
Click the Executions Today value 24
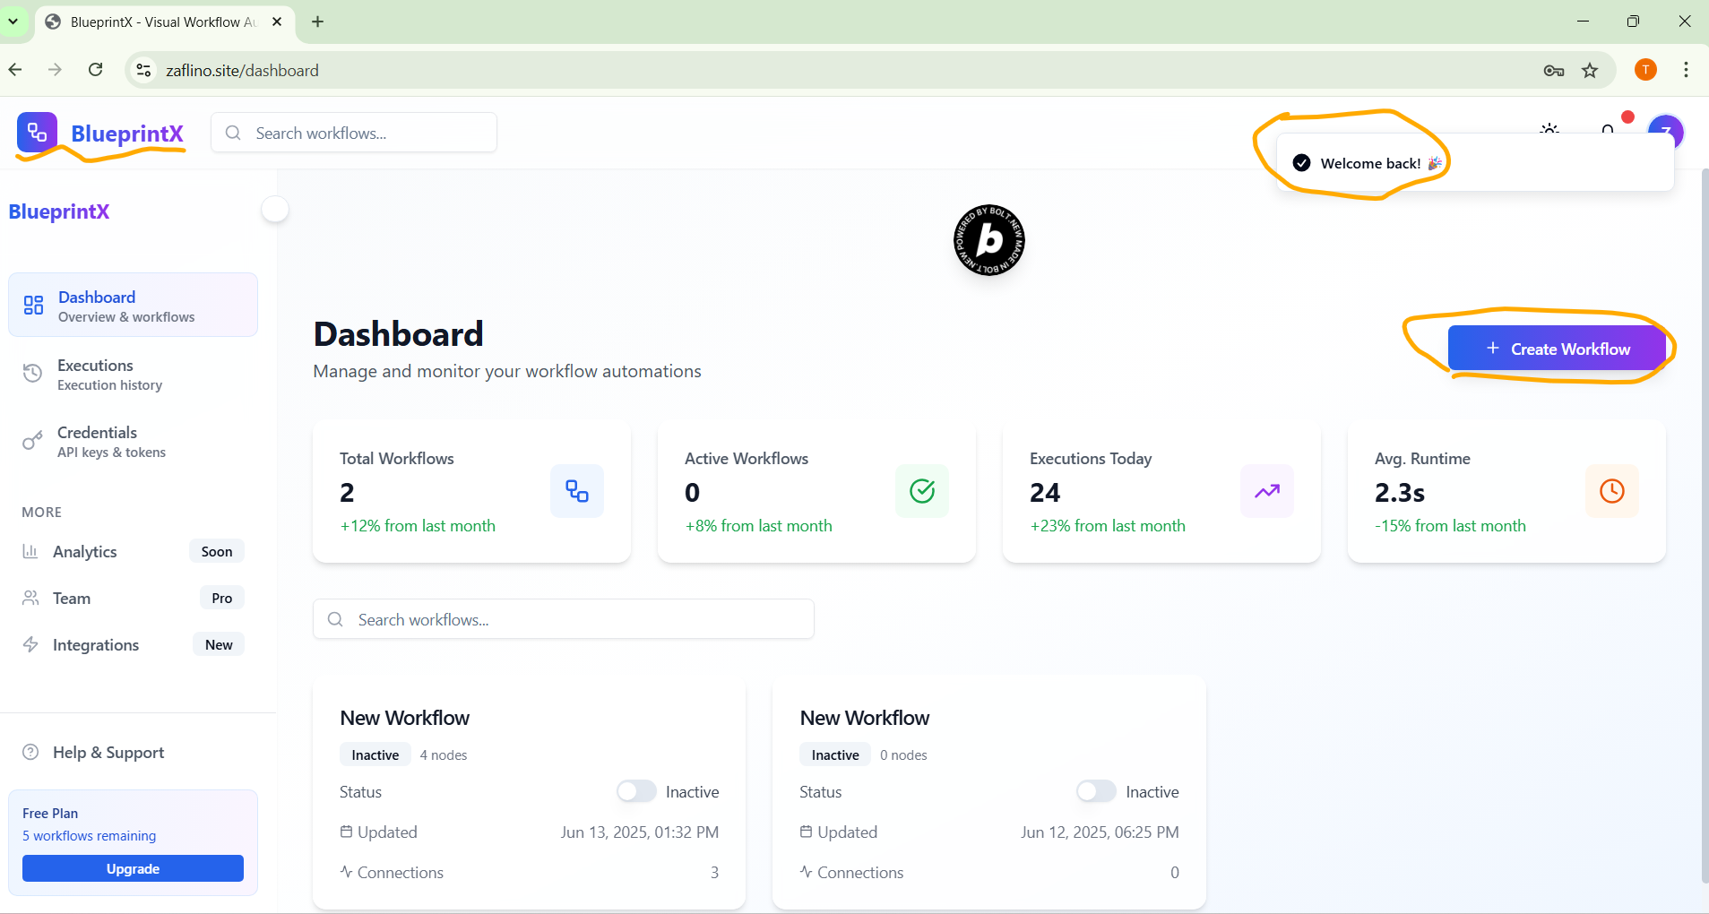click(x=1045, y=492)
